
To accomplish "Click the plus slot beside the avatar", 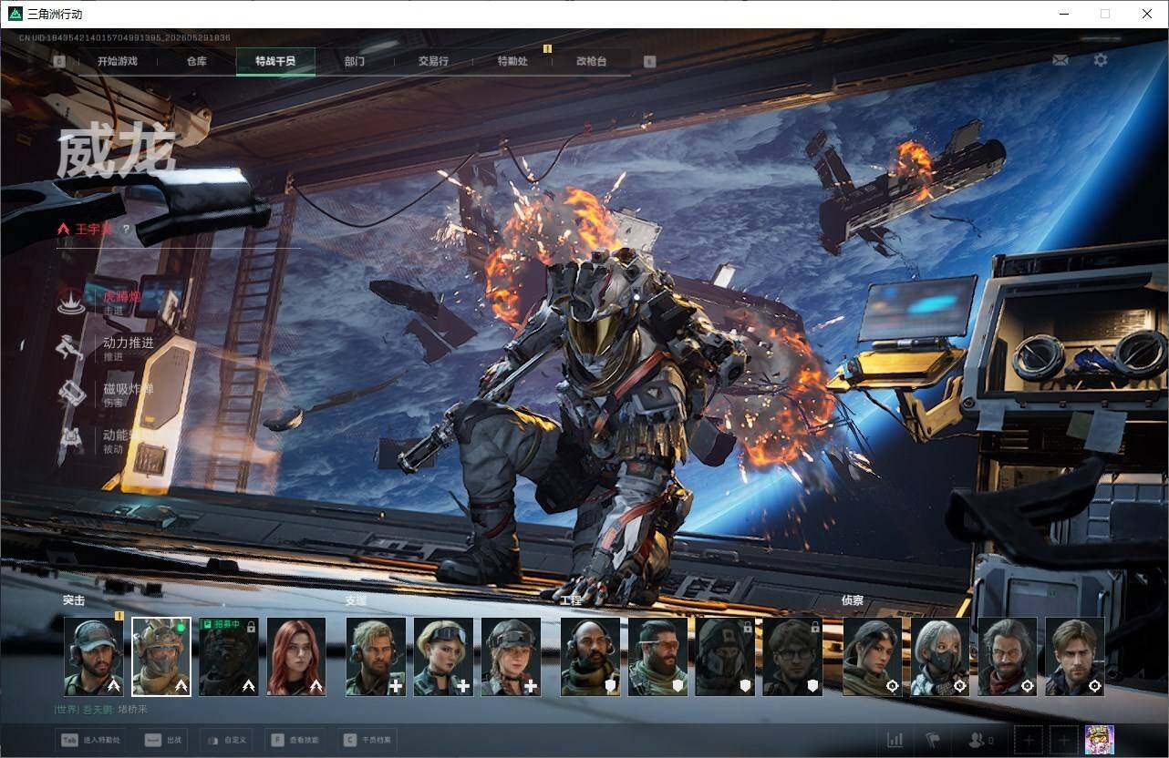I will pos(1063,740).
